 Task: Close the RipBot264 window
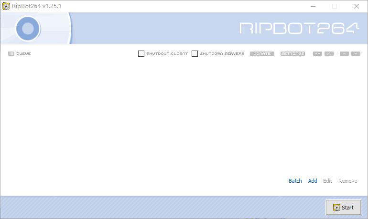click(x=356, y=6)
